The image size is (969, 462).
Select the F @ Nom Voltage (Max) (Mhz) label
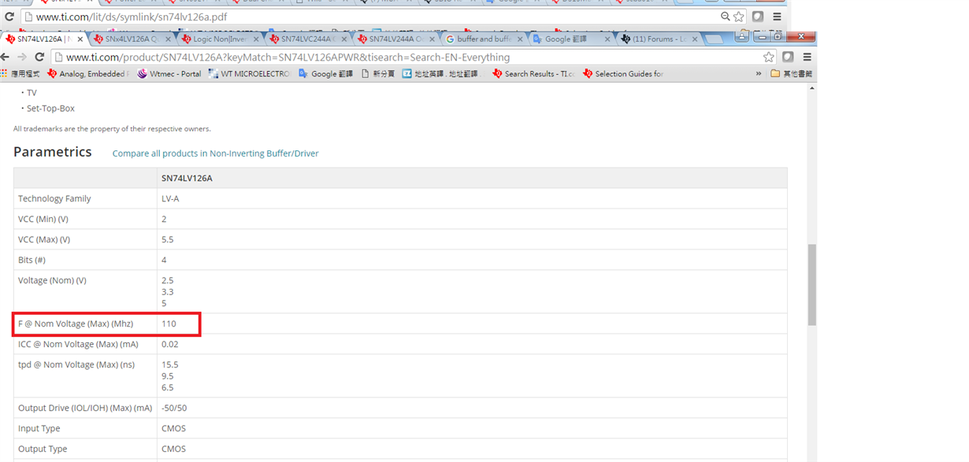click(x=76, y=323)
